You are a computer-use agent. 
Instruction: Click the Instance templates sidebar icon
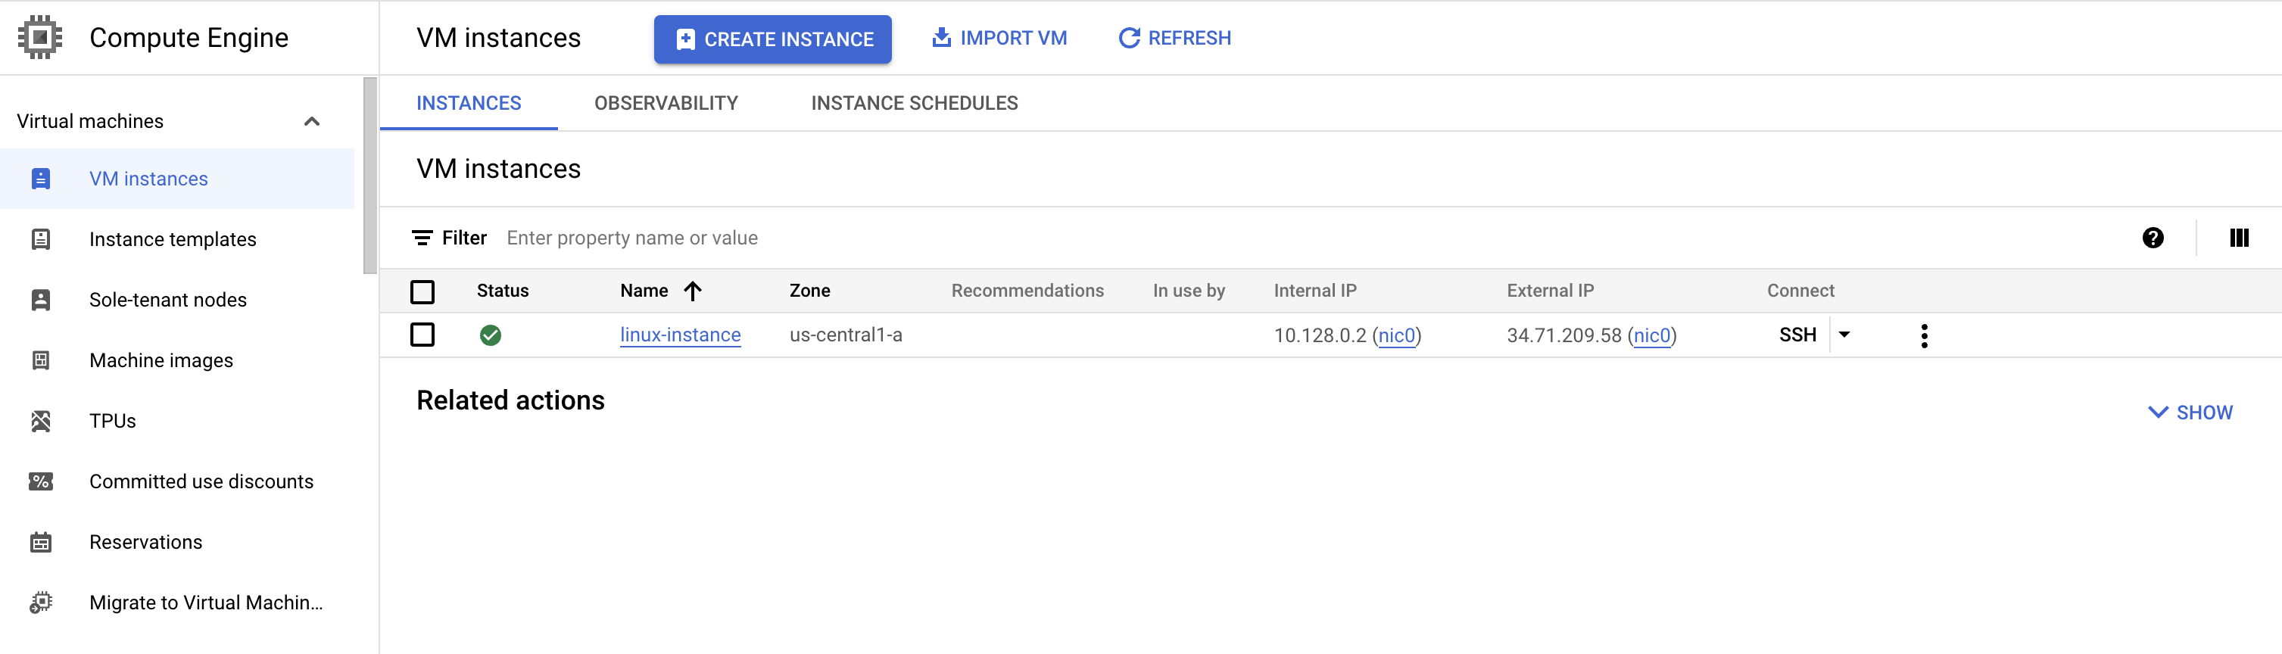pos(41,239)
